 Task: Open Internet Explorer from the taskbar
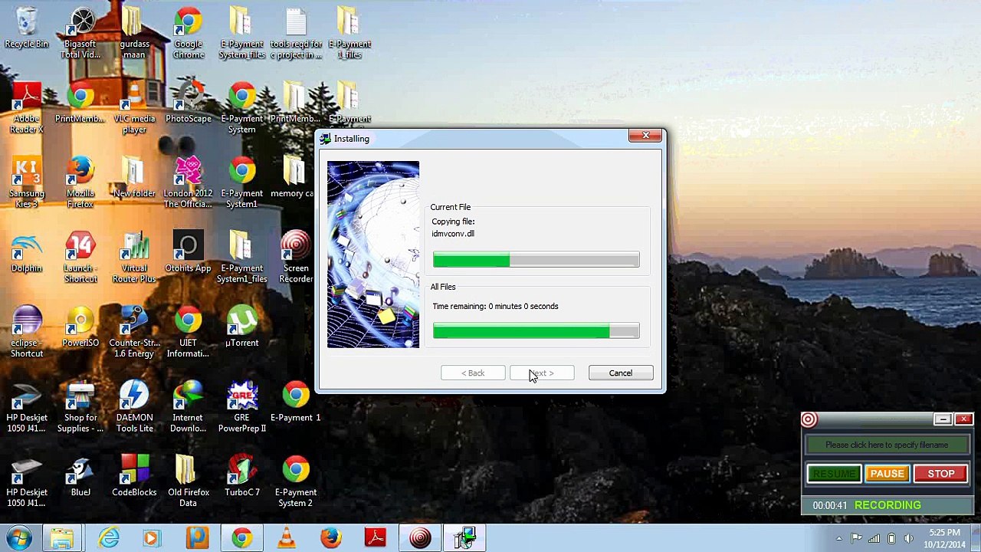pos(108,537)
